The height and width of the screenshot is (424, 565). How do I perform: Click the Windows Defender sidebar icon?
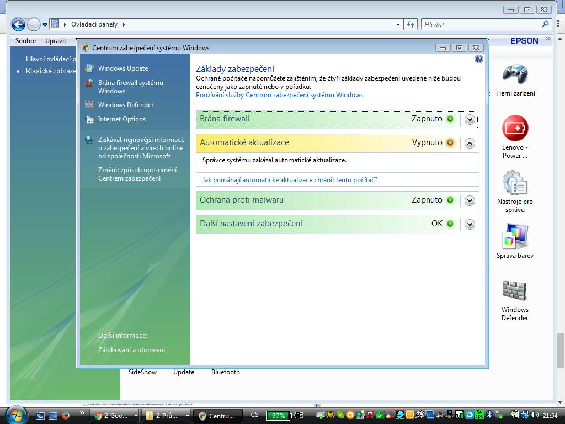click(89, 104)
